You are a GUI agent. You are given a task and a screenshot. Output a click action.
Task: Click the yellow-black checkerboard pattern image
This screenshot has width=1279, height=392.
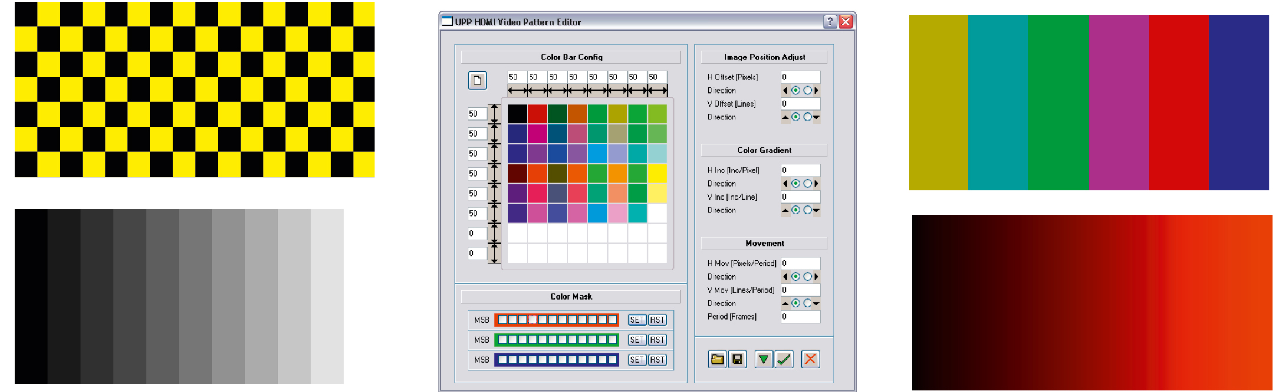point(195,89)
